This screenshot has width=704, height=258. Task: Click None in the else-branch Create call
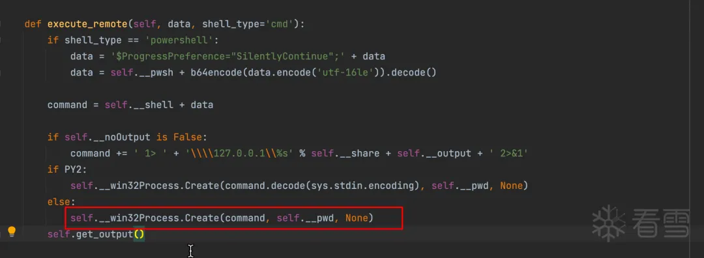(357, 218)
